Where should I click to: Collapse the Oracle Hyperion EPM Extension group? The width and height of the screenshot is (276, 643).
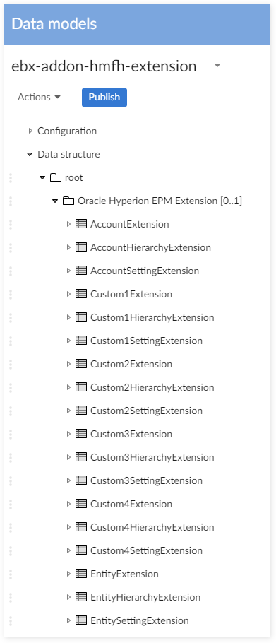coord(55,201)
